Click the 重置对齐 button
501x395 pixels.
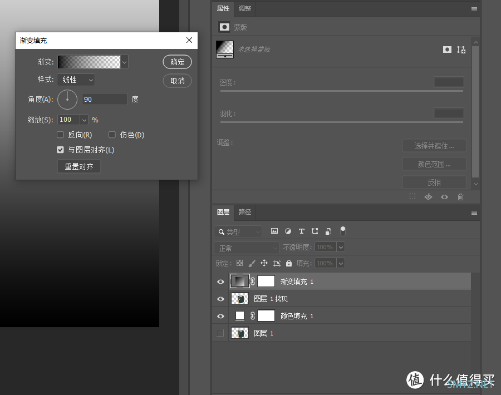tap(79, 166)
